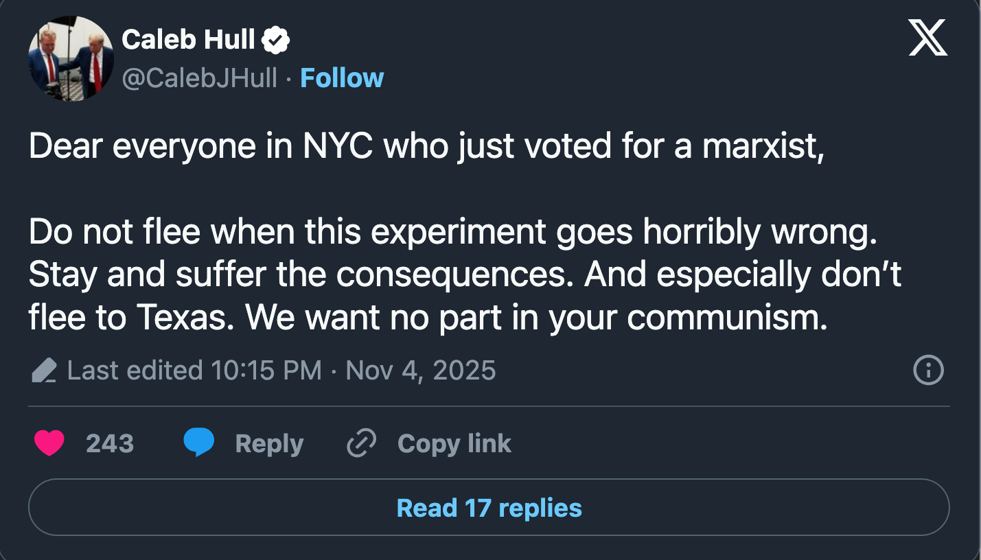Open the Caleb Hull display name
Viewport: 981px width, 560px height.
tap(188, 40)
